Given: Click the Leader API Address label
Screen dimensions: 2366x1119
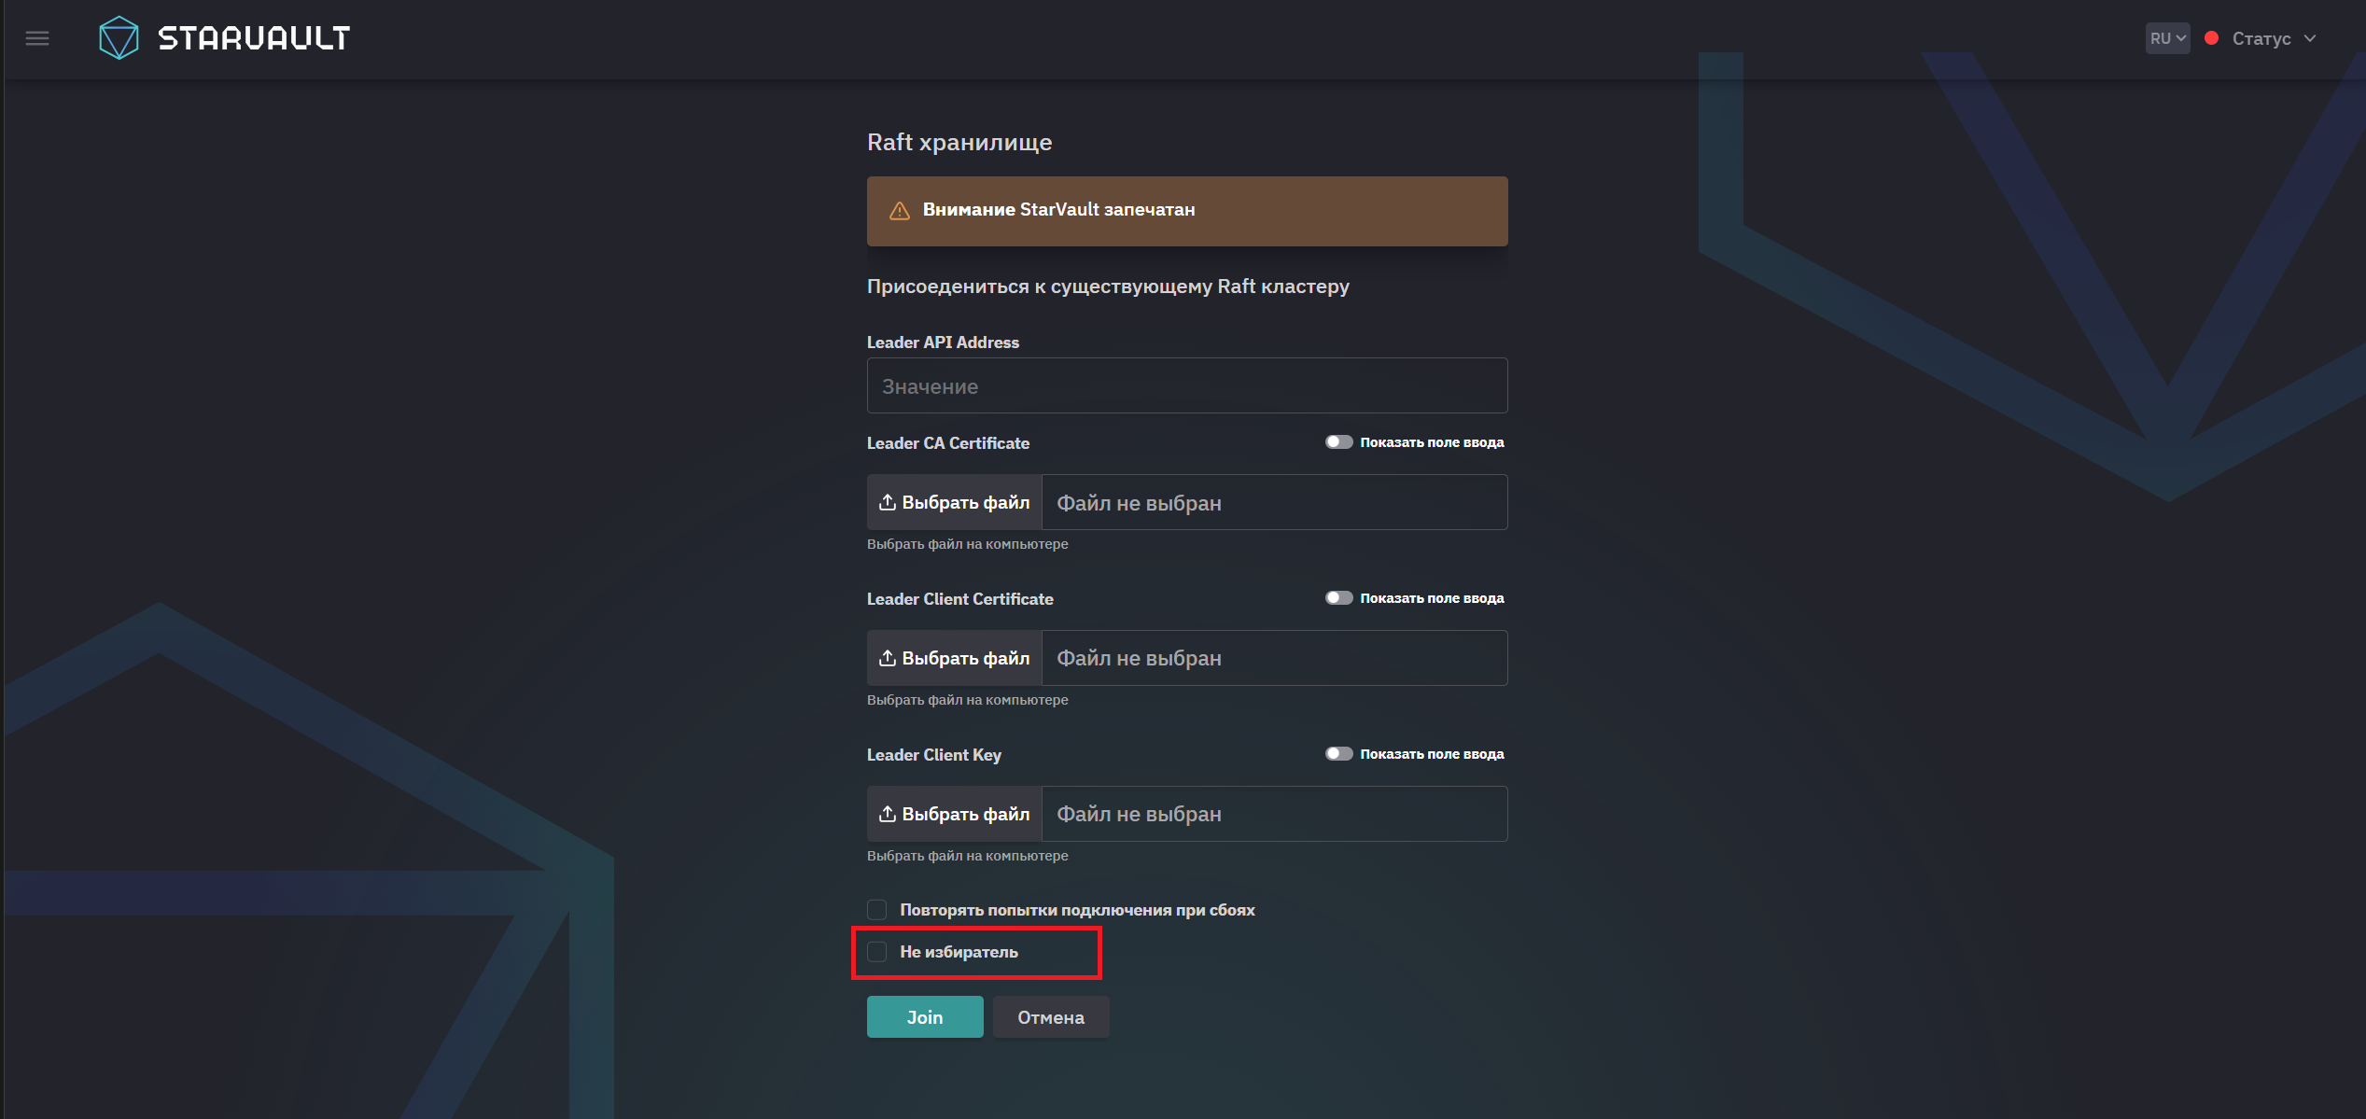Looking at the screenshot, I should pos(943,343).
